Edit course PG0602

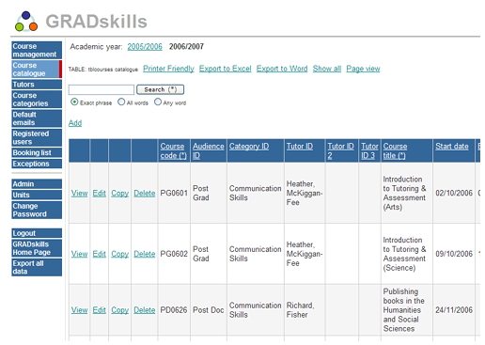(x=100, y=254)
